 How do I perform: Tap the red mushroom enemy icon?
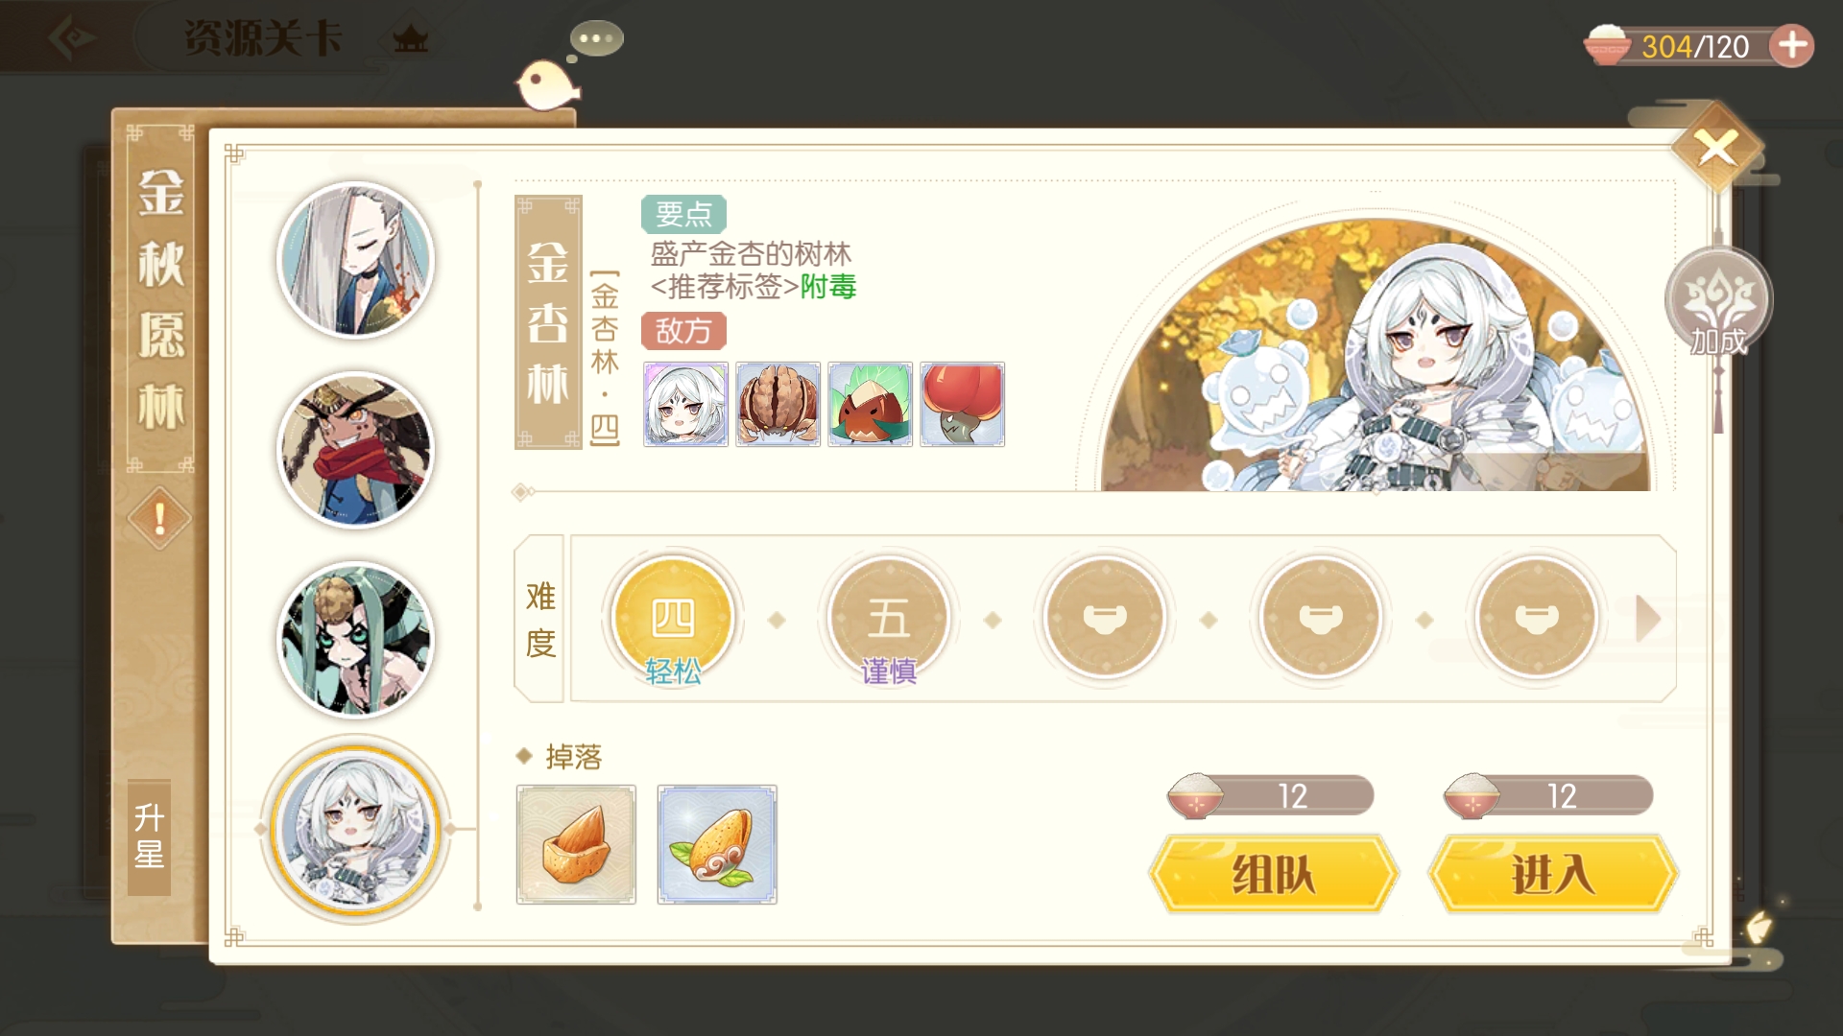pyautogui.click(x=962, y=404)
